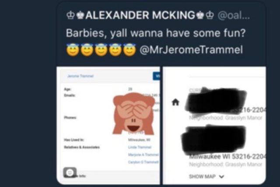
Task: Tap the smiley face icon in the left image's corner
Action: coord(70,173)
